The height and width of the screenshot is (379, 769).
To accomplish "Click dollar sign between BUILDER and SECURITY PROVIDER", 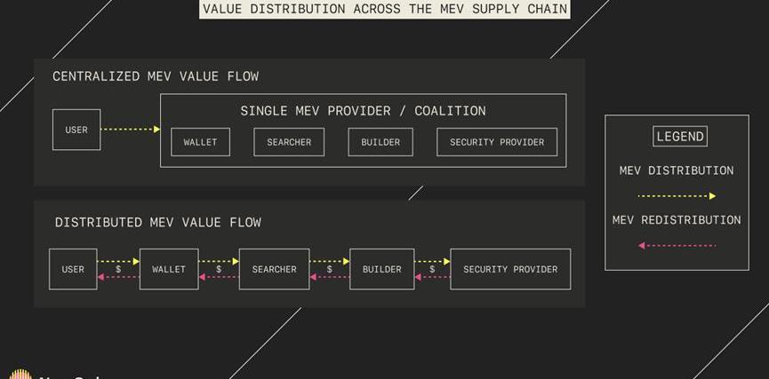I will click(432, 269).
